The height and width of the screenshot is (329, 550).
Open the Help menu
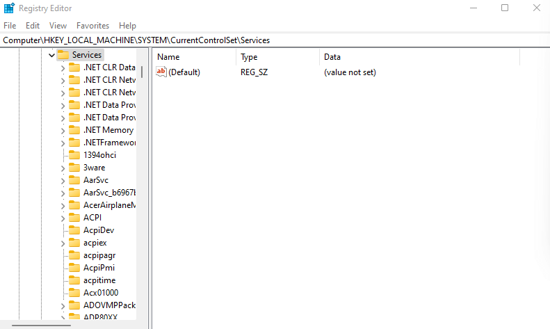pos(127,26)
